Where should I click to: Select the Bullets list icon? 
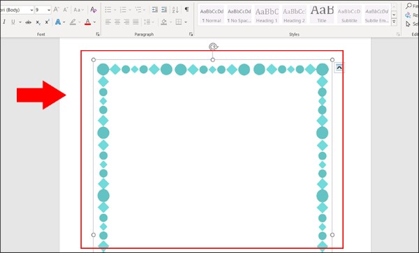108,10
